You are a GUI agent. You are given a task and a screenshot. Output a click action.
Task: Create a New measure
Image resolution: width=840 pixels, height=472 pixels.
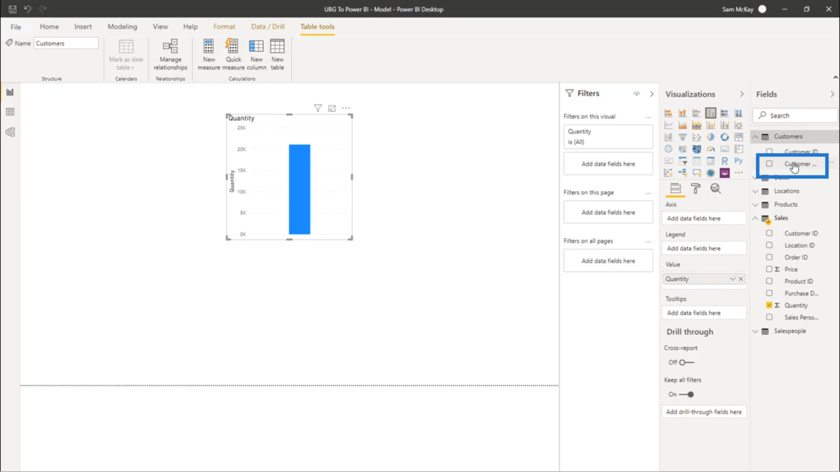(209, 54)
